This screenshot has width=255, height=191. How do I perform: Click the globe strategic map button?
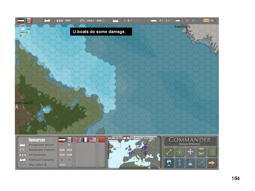click(169, 163)
